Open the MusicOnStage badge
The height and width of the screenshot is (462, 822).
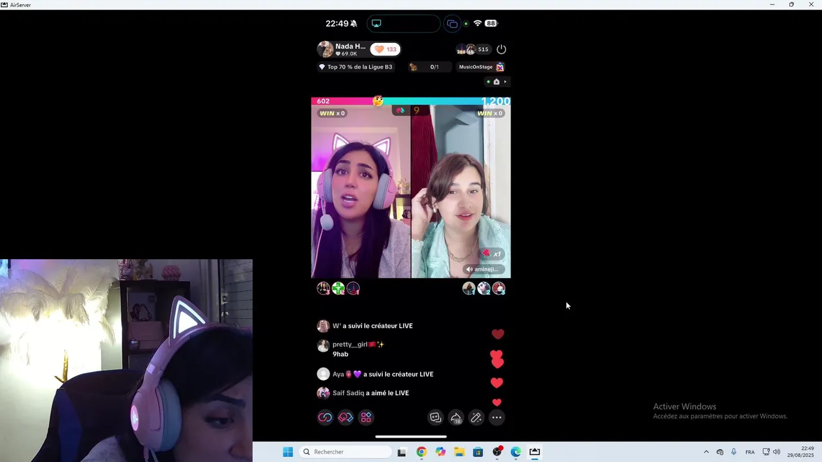(x=481, y=67)
